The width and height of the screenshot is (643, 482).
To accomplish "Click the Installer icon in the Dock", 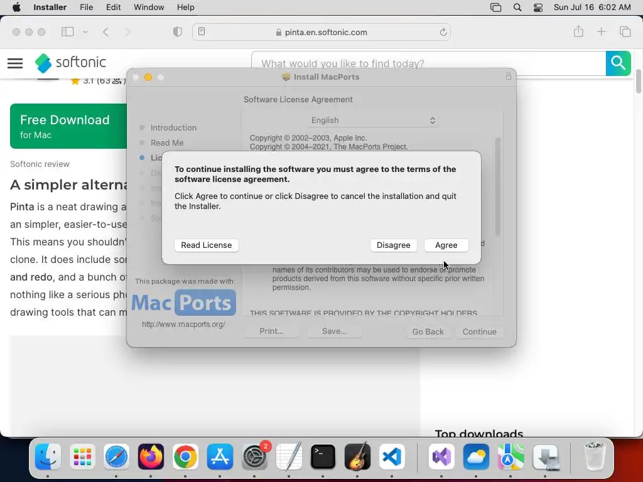I will click(546, 456).
